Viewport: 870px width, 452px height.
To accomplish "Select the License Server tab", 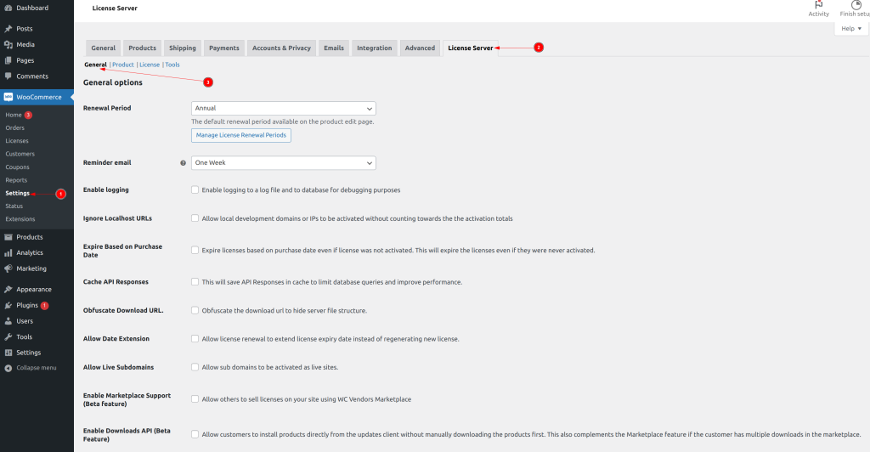I will point(471,48).
